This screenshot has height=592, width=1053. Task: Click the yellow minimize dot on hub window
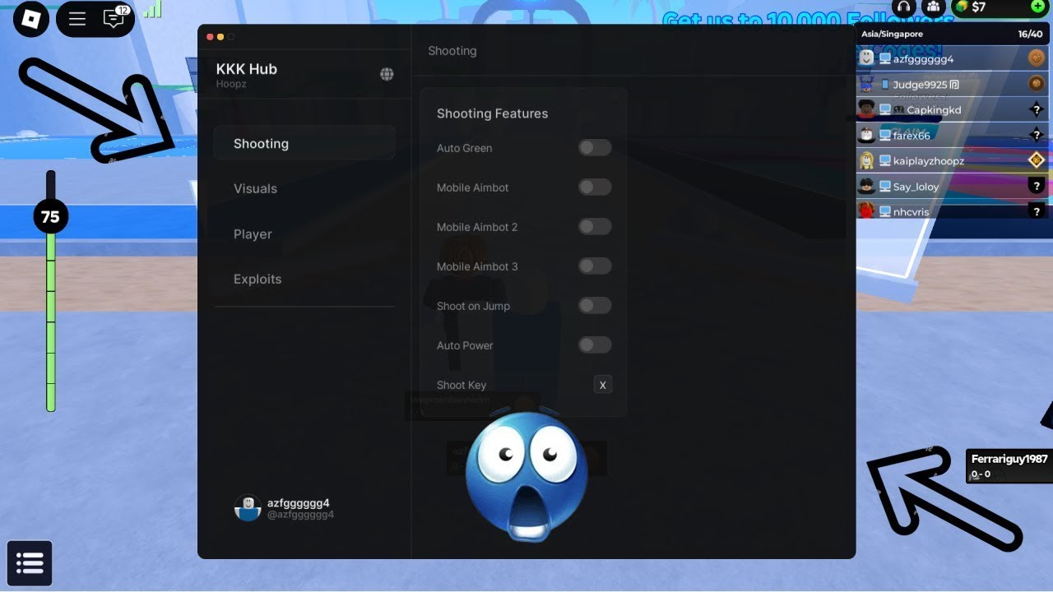click(x=220, y=37)
